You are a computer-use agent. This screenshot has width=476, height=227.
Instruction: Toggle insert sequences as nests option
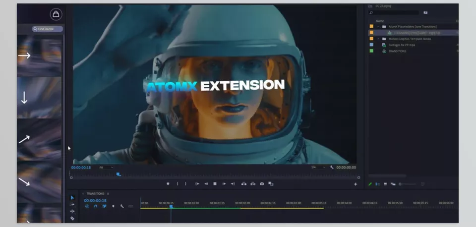click(x=87, y=206)
